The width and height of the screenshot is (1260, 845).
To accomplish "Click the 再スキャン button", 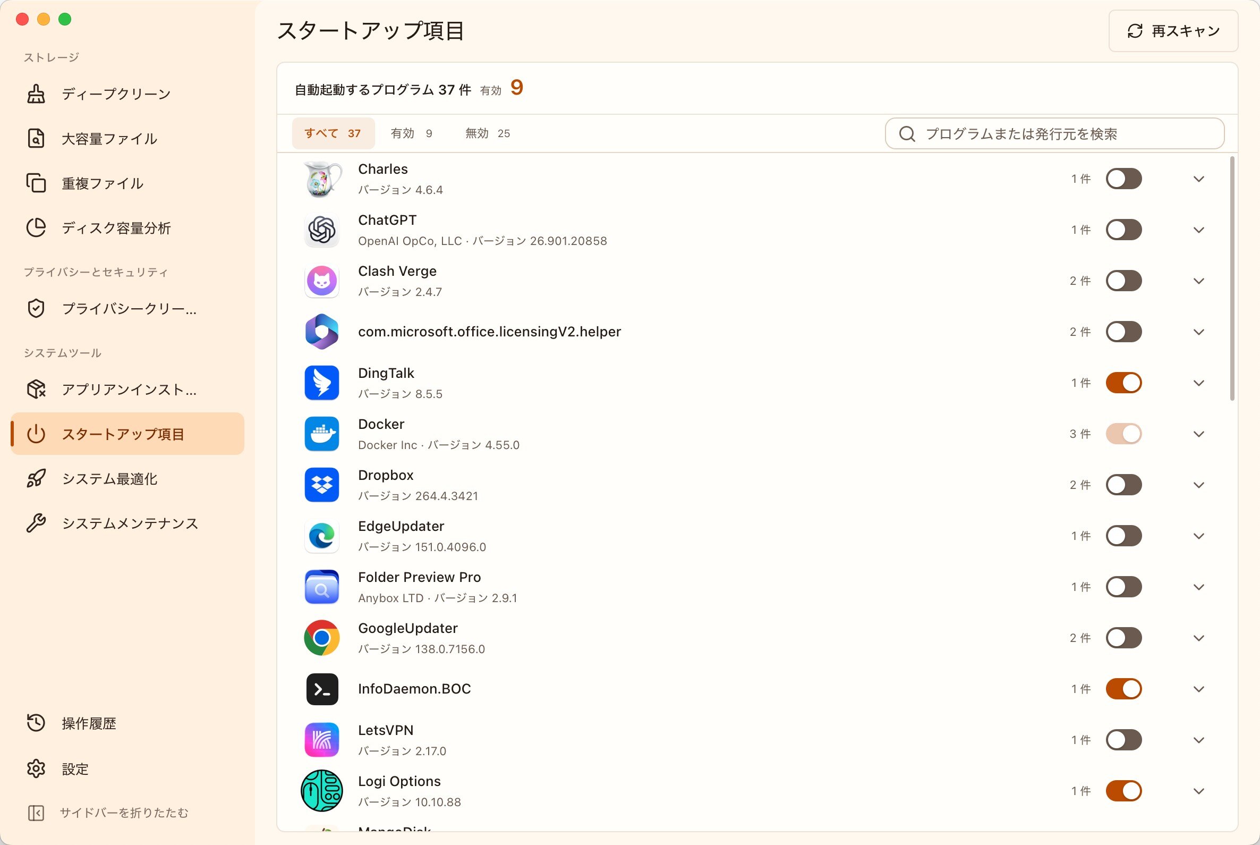I will click(x=1173, y=31).
